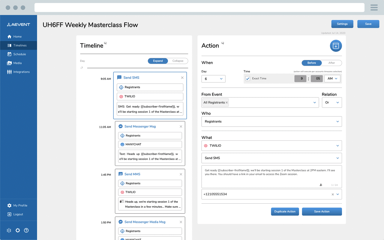Click the info icon beside the Action heading
The height and width of the screenshot is (240, 384).
(x=223, y=43)
